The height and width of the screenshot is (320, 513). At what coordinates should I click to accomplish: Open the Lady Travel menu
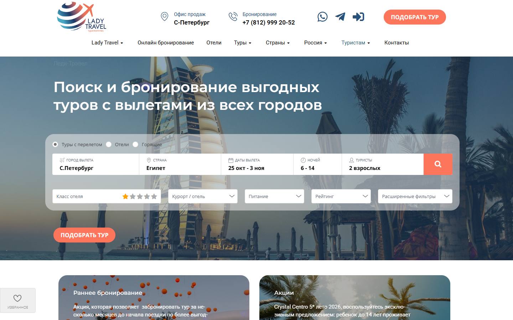click(107, 43)
